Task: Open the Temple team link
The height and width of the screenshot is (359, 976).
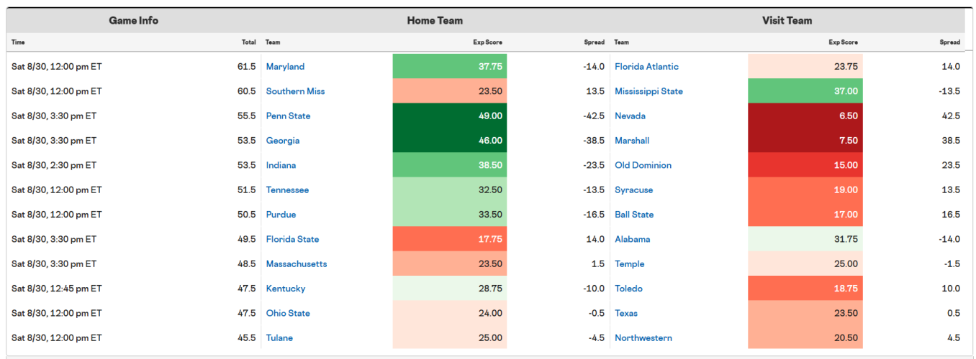Action: [629, 264]
